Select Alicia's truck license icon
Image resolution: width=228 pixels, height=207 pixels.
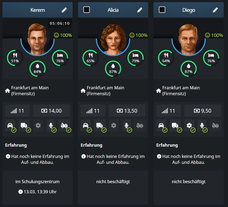pos(100,125)
